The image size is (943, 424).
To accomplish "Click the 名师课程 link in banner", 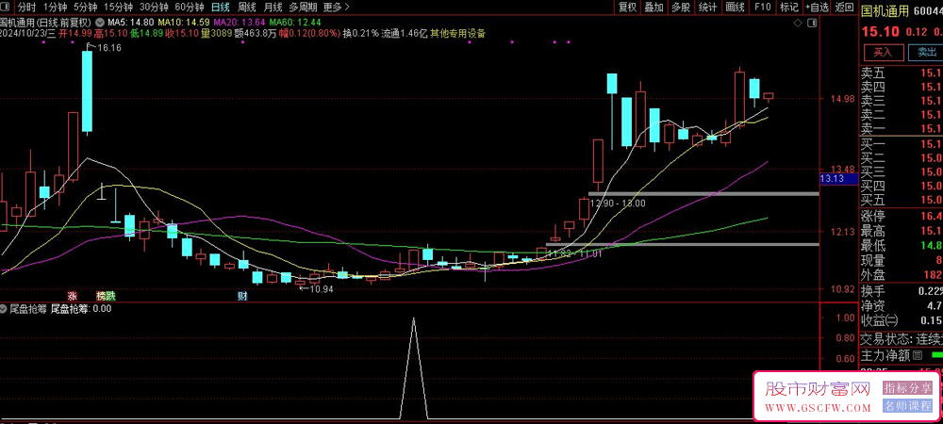I will click(x=907, y=405).
